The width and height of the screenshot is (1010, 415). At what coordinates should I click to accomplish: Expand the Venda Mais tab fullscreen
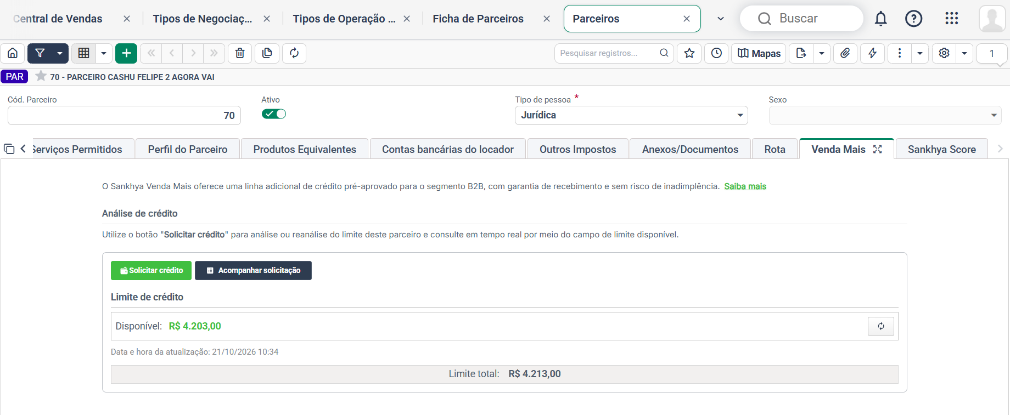click(878, 149)
